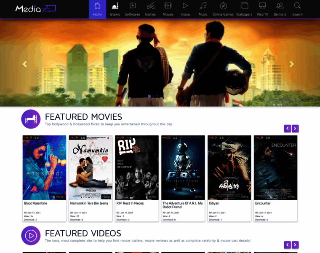Open the A.R.I. robot movie poster

[x=183, y=167]
